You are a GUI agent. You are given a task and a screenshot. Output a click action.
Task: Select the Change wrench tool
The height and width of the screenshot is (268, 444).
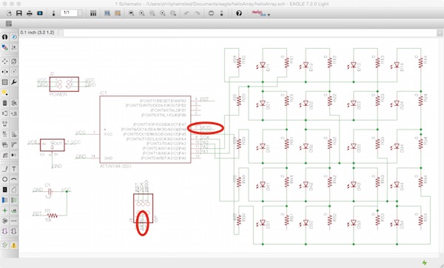click(13, 82)
